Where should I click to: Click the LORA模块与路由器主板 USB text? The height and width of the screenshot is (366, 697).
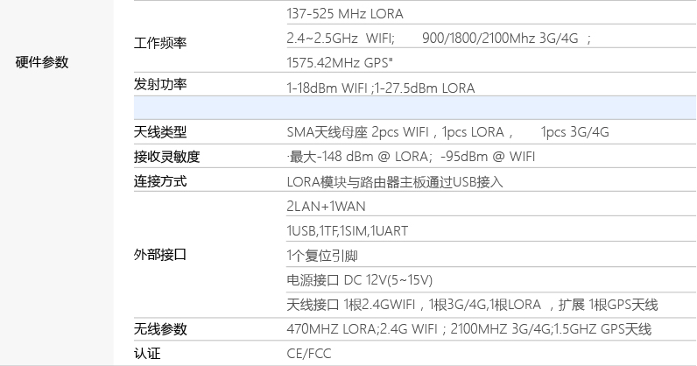[395, 182]
